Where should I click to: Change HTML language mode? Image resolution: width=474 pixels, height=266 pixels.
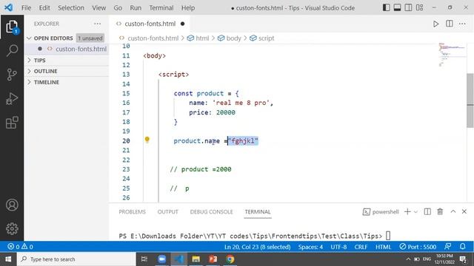384,247
